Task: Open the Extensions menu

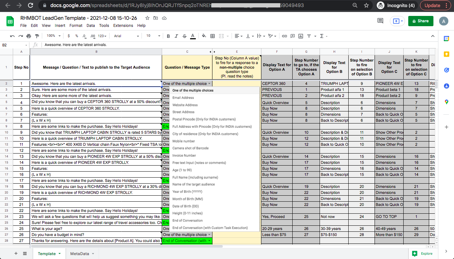Action: tap(123, 25)
